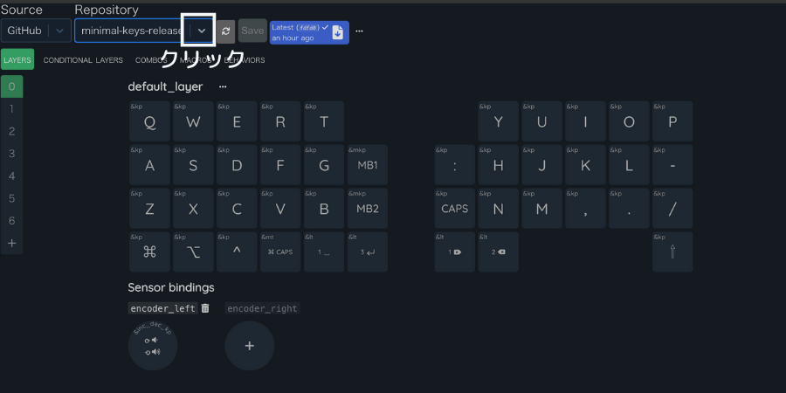Open the Source GitHub dropdown
Image resolution: width=786 pixels, height=393 pixels.
[36, 31]
